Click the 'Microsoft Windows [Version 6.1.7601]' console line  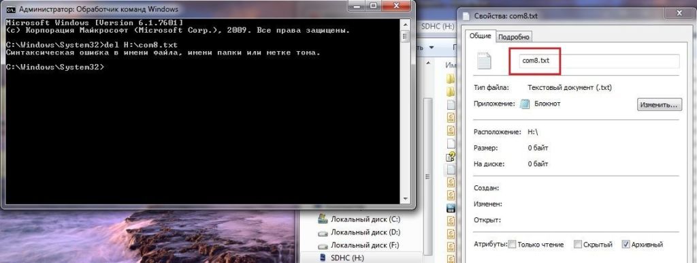pyautogui.click(x=95, y=22)
